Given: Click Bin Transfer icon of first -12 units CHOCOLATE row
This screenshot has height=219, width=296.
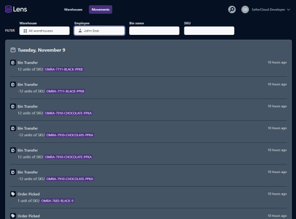Looking at the screenshot, I should (x=13, y=128).
